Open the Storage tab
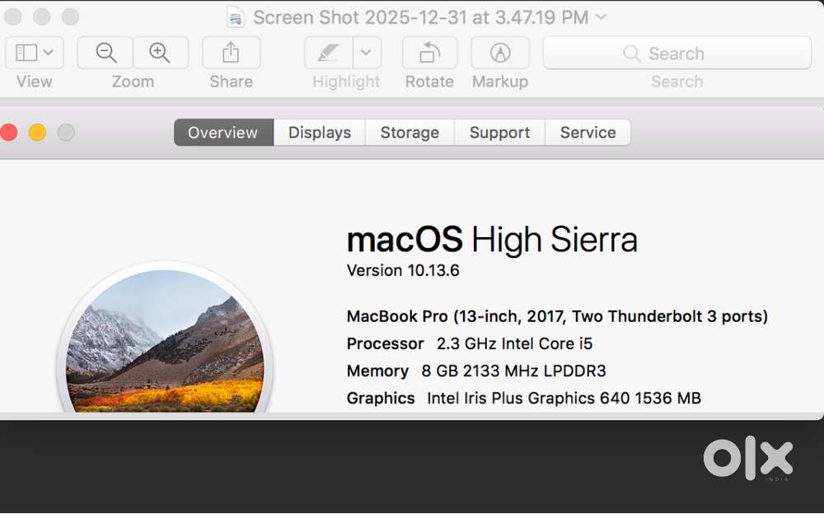This screenshot has width=824, height=514. [x=410, y=133]
